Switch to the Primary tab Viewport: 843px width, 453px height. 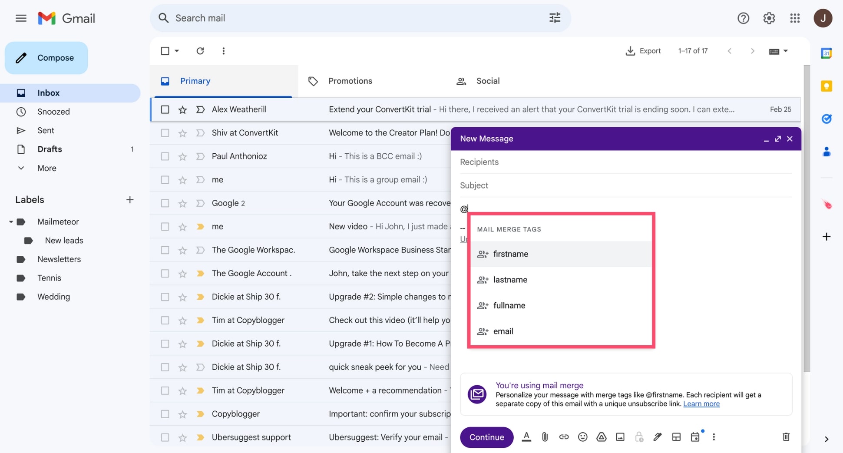point(224,81)
